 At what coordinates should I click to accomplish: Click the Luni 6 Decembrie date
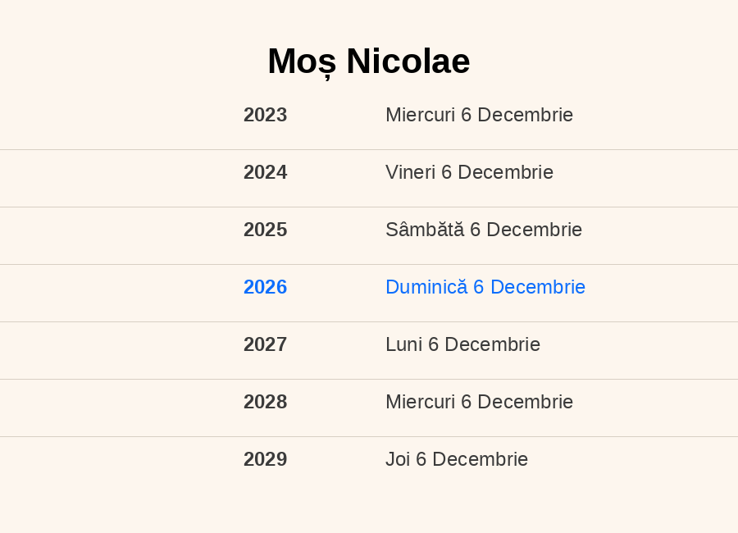(462, 344)
